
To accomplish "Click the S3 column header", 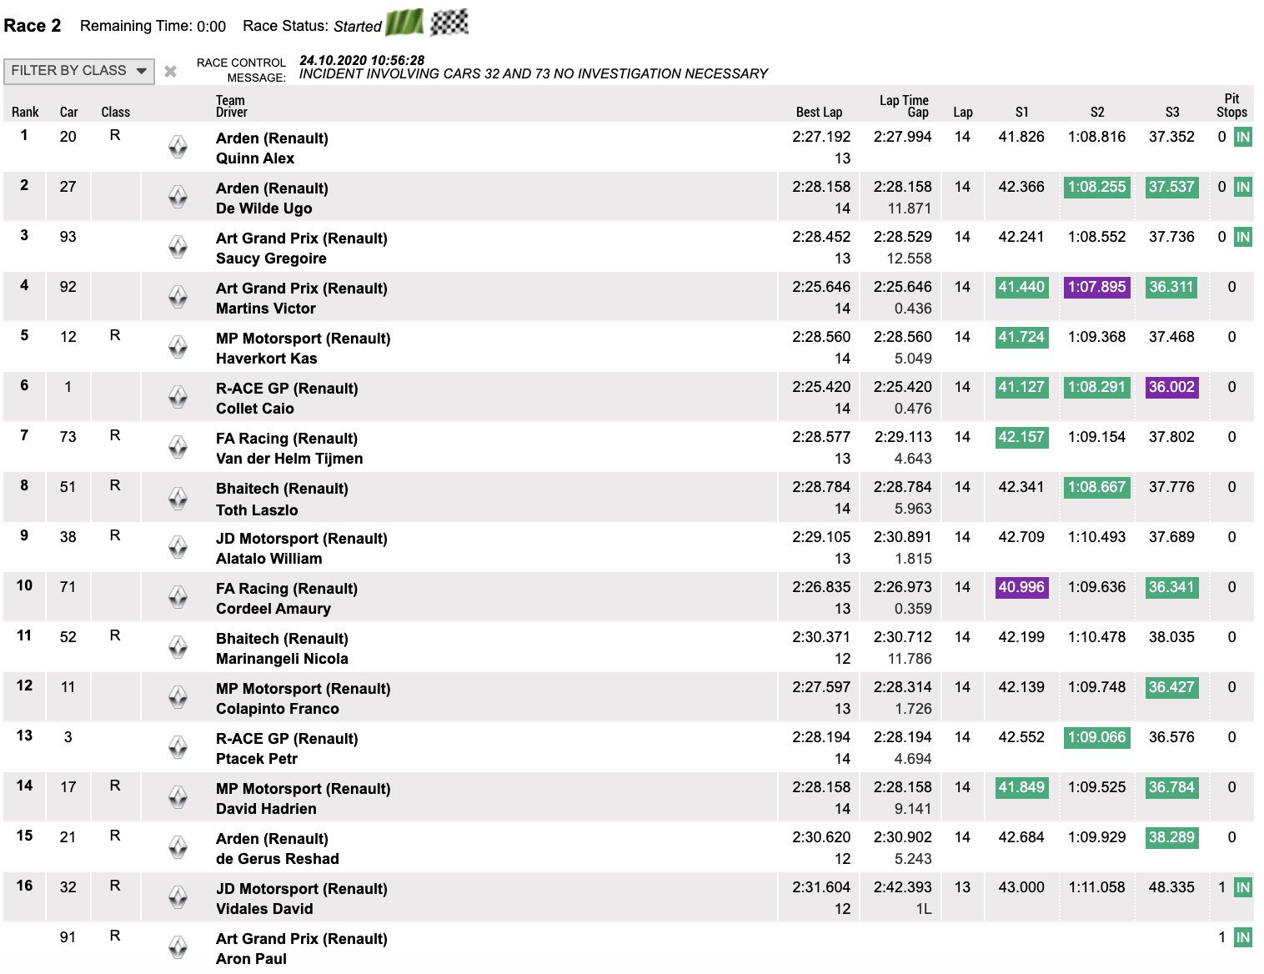I will click(x=1172, y=112).
